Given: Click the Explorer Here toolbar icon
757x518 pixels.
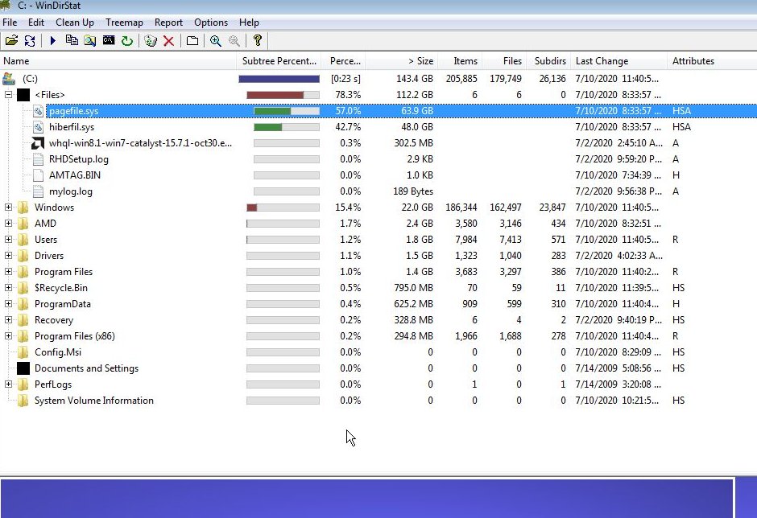Looking at the screenshot, I should point(90,40).
